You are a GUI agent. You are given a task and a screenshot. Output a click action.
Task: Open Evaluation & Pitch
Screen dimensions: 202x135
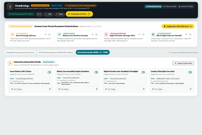pos(79,14)
